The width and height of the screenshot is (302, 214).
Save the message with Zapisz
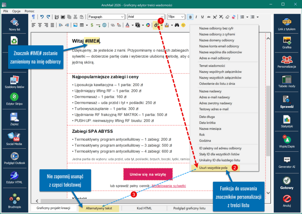15,119
